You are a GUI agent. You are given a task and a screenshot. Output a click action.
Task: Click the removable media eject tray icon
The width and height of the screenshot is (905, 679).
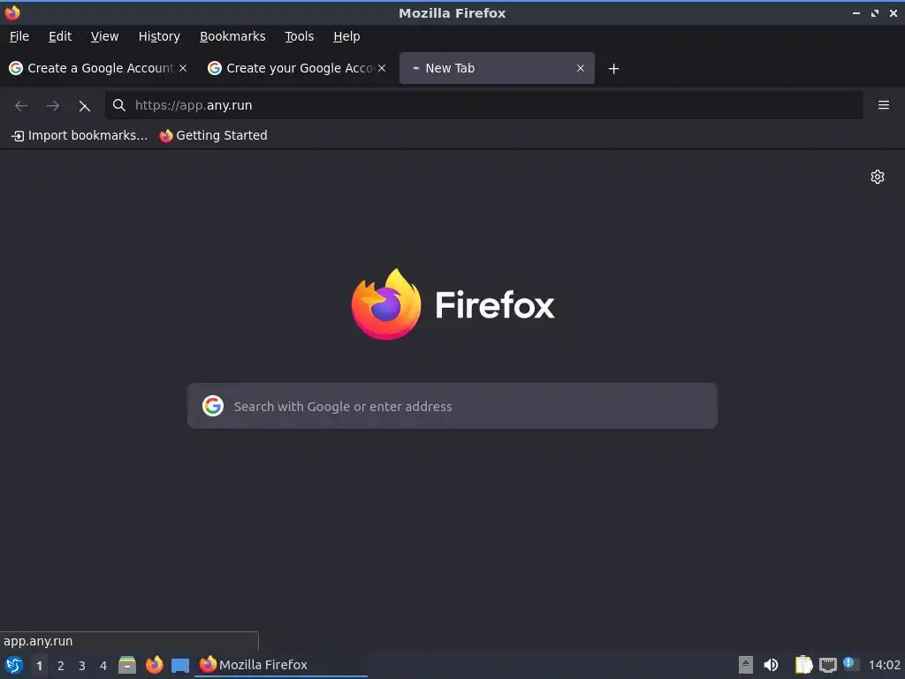[746, 665]
